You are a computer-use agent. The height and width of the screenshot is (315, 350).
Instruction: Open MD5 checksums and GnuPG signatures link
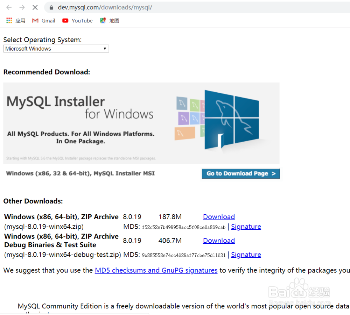(x=156, y=270)
